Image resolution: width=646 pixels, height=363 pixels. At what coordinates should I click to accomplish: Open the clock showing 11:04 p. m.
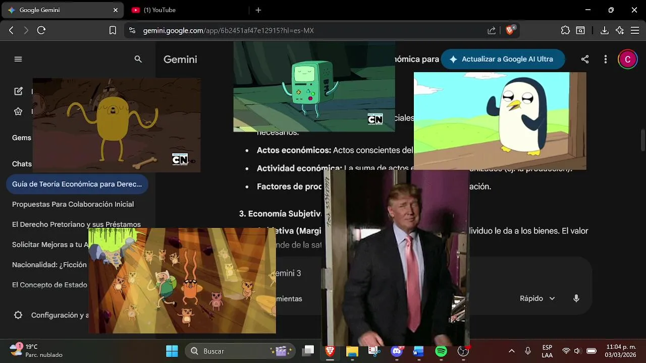coord(621,351)
